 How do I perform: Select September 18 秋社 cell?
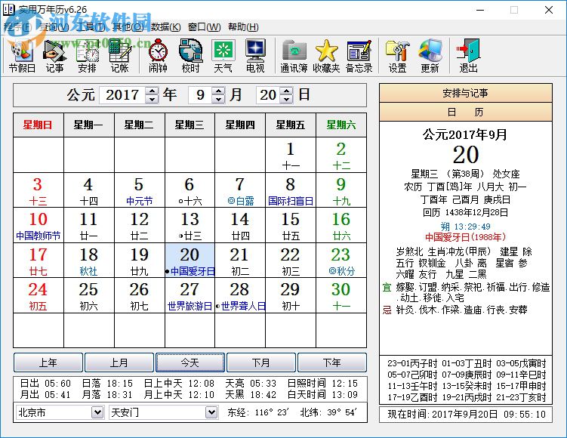click(89, 261)
